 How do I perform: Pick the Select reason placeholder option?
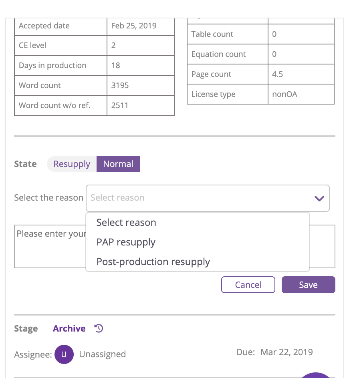[x=126, y=223]
